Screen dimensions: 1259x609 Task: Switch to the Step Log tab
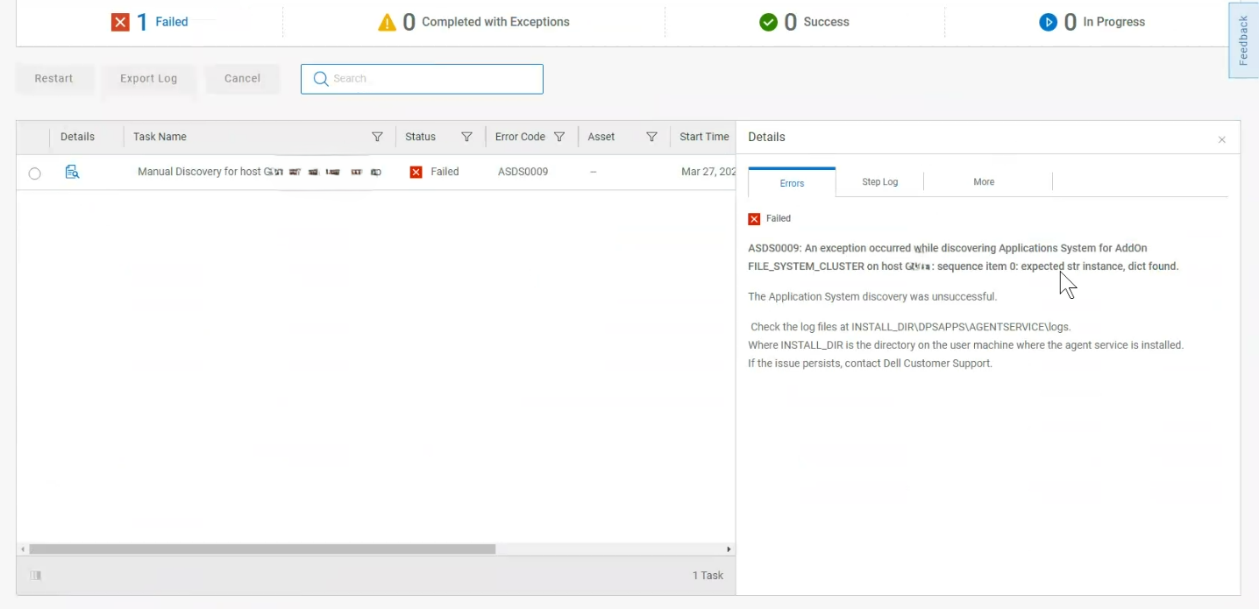[x=879, y=182]
